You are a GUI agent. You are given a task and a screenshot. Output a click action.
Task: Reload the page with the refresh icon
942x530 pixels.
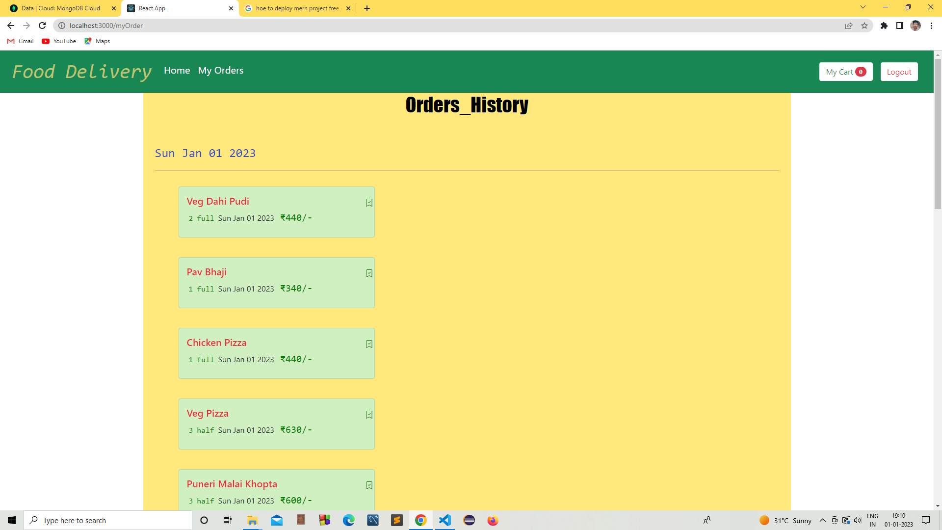click(x=42, y=26)
